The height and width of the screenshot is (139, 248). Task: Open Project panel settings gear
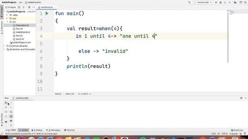[29, 7]
